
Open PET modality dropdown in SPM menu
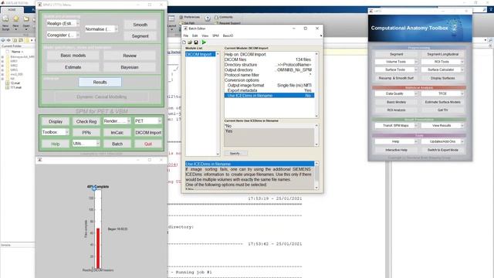tap(147, 121)
